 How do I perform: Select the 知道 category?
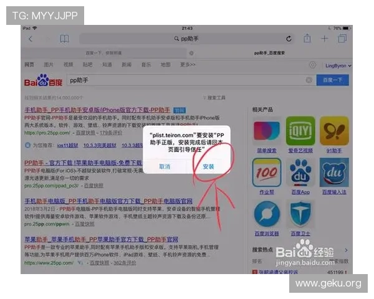click(x=107, y=64)
